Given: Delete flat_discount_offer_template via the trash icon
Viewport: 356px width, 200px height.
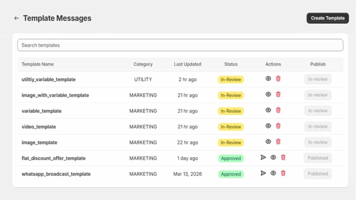Looking at the screenshot, I should [283, 158].
